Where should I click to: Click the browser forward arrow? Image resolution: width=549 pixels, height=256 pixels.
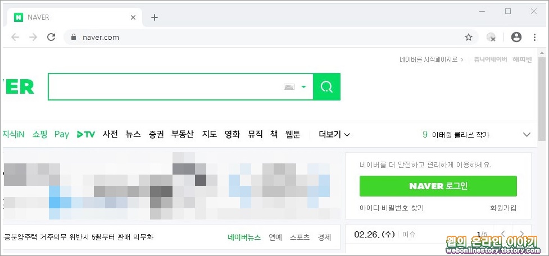point(33,37)
